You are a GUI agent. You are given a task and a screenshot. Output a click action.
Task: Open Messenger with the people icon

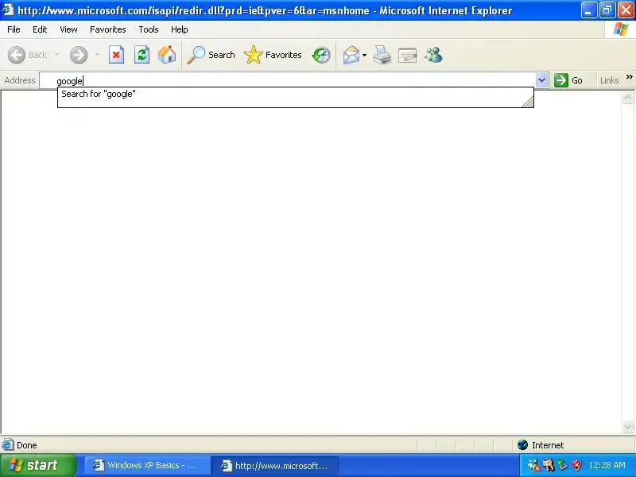433,55
